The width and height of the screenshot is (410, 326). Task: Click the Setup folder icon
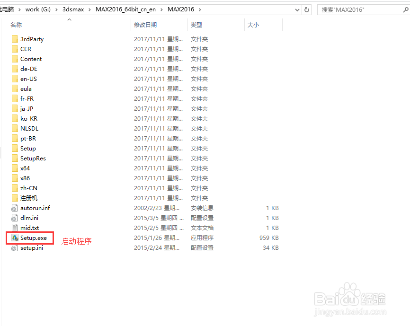click(x=15, y=148)
